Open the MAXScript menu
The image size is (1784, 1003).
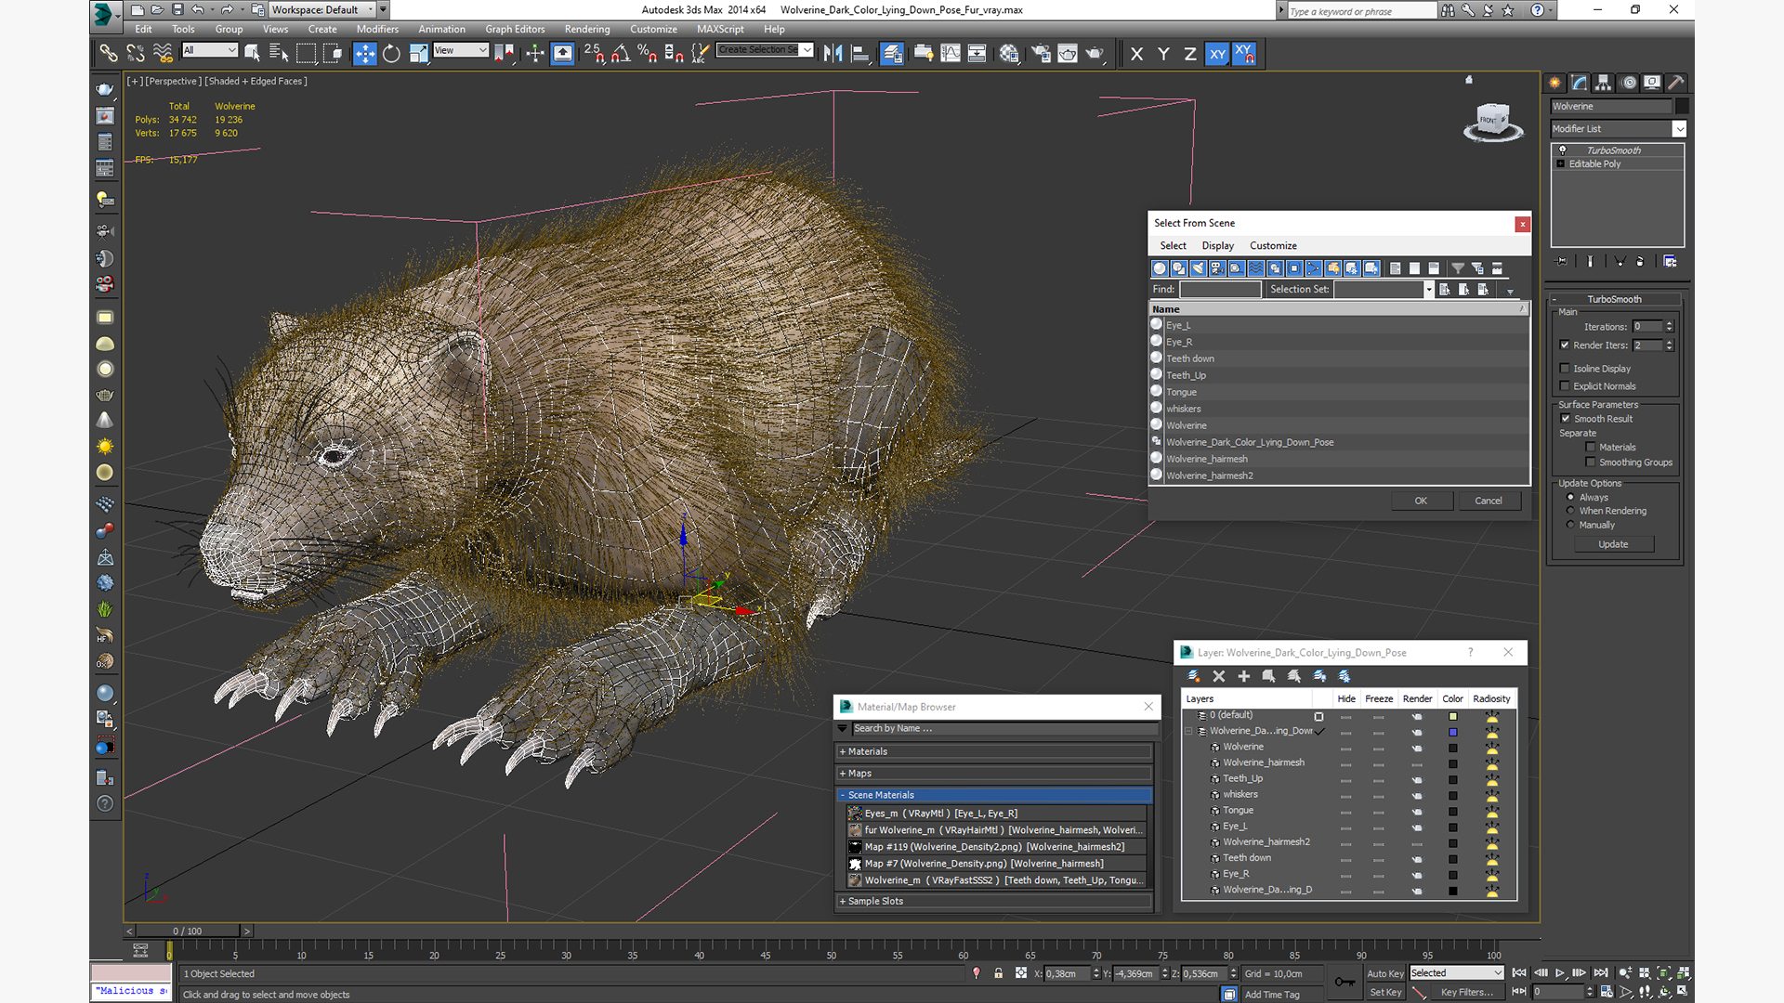pos(720,29)
